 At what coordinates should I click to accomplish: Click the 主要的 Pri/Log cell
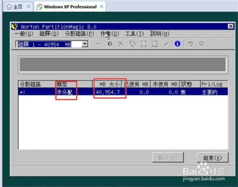(x=209, y=92)
